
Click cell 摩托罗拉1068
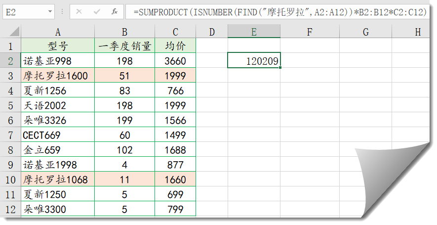(x=58, y=179)
